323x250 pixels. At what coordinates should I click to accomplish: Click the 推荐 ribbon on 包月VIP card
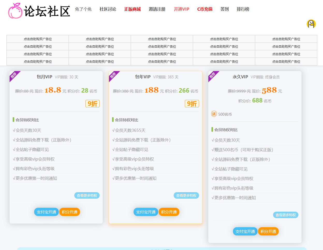click(x=14, y=75)
